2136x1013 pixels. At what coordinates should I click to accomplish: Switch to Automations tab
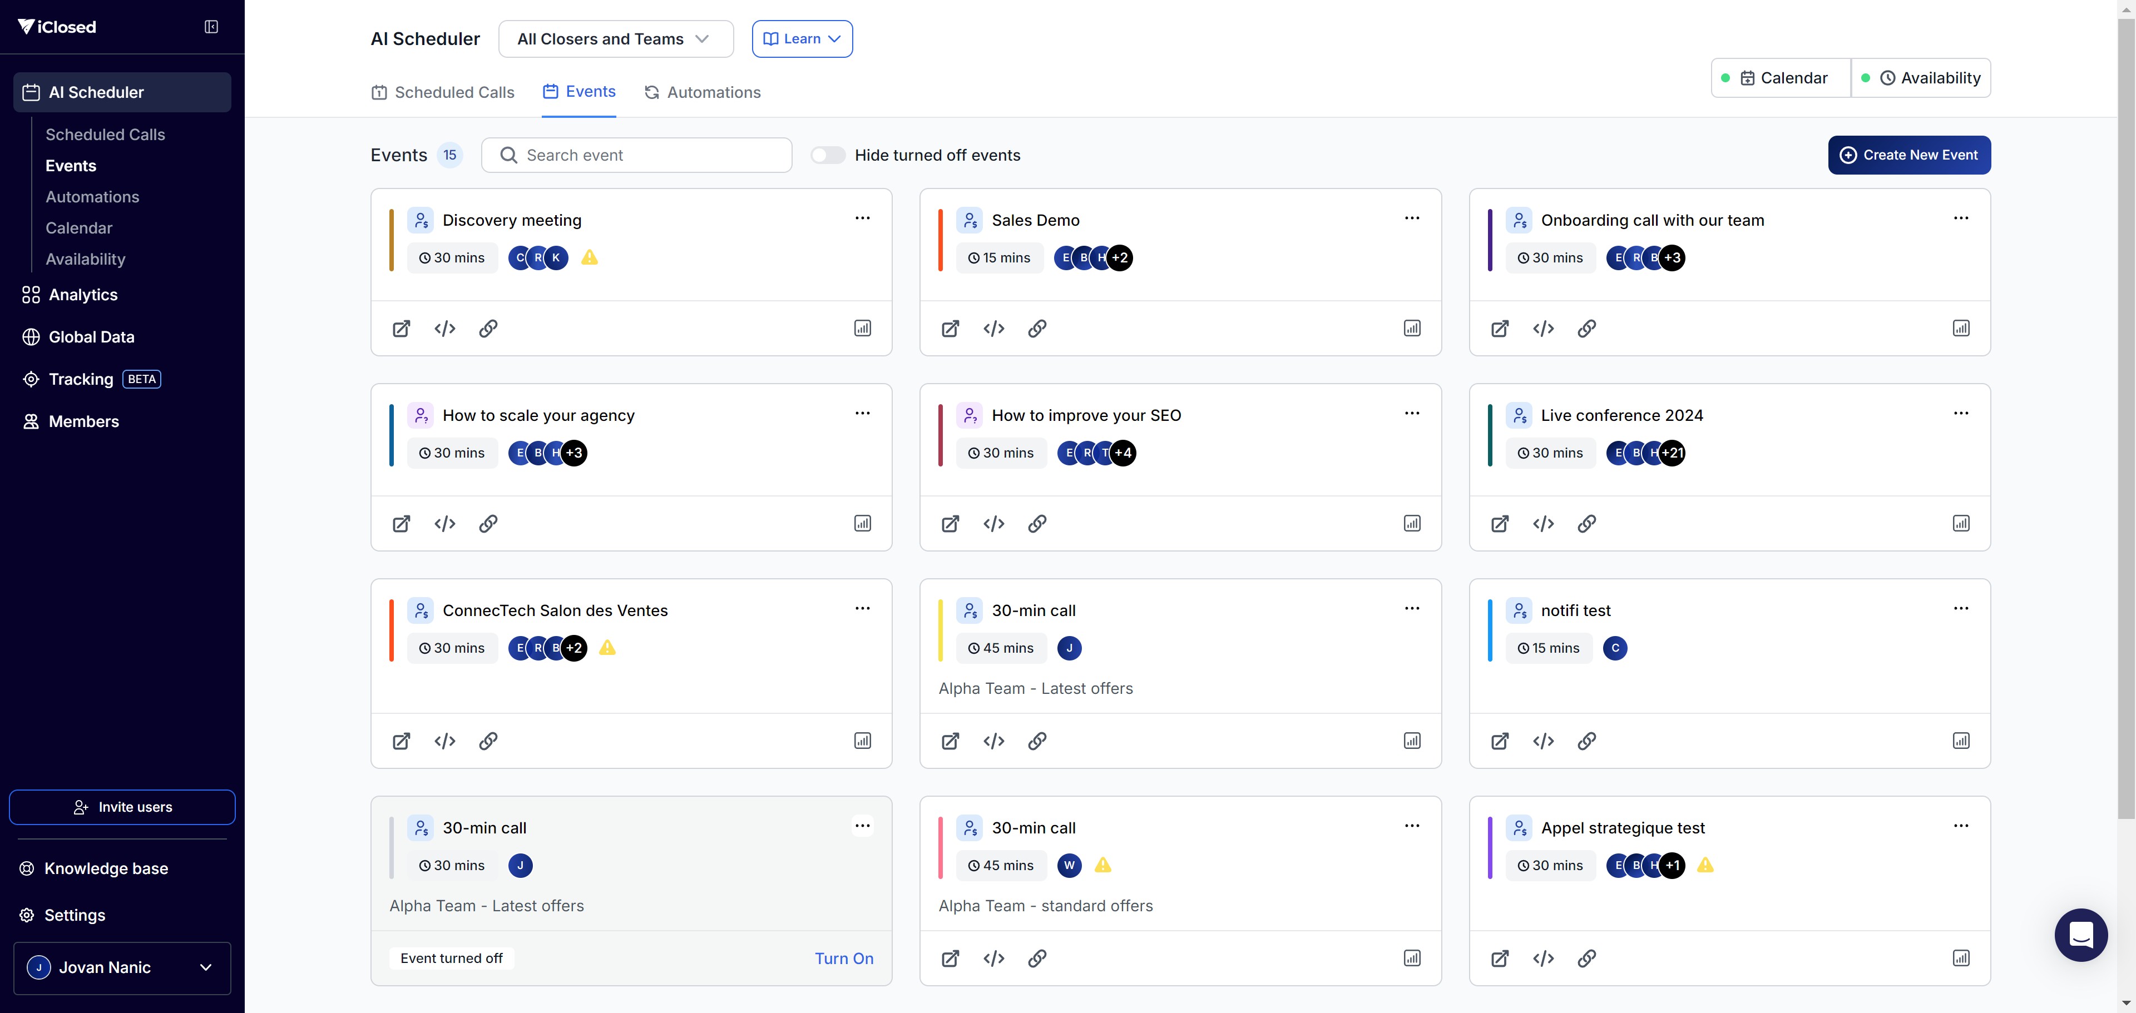(x=703, y=92)
